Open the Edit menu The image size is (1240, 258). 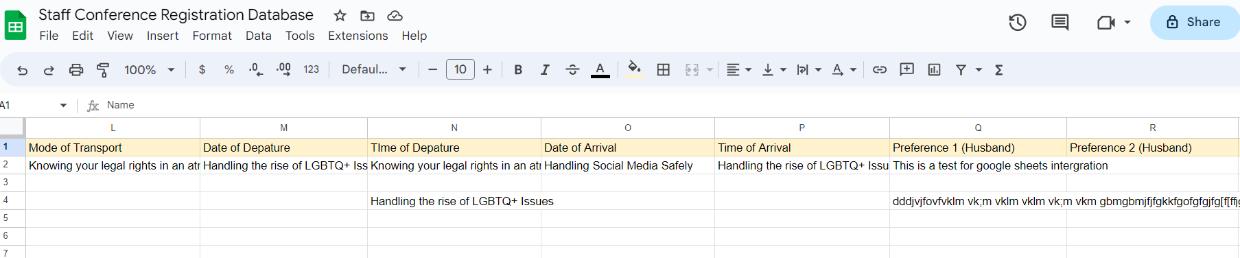coord(82,36)
